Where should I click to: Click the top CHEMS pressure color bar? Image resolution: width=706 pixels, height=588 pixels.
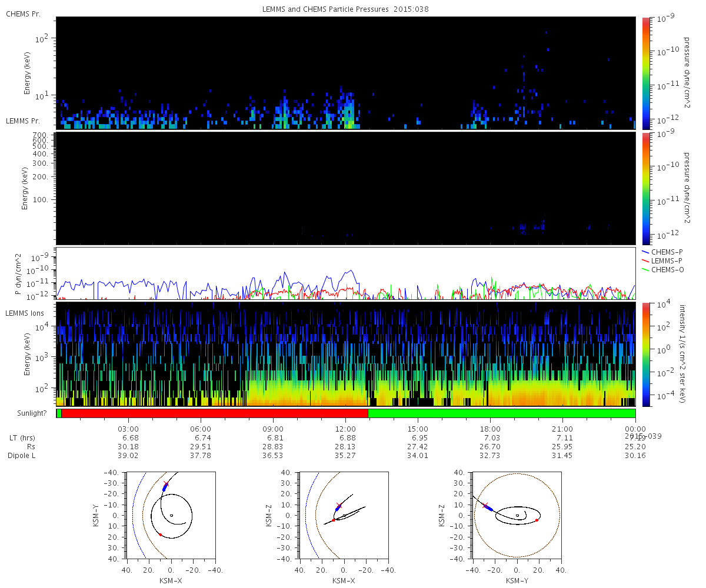[645, 73]
